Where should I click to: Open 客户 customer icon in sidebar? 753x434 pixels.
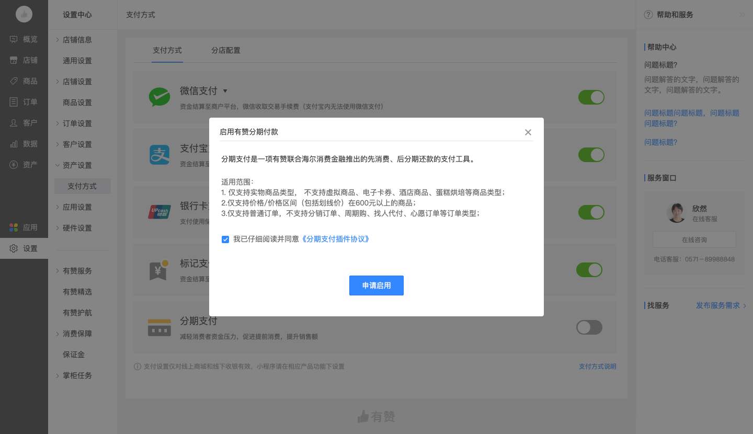point(14,123)
